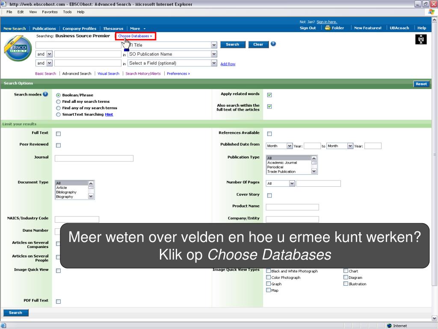Click NAICS/Industry Code input field
This screenshot has width=438, height=329.
(77, 219)
